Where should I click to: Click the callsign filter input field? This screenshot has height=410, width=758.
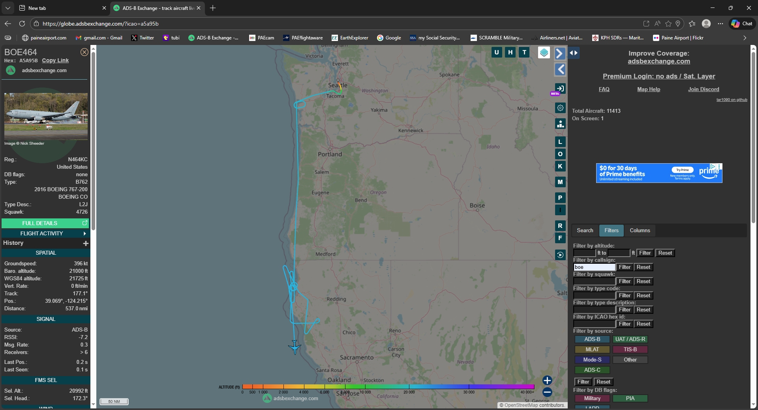[594, 267]
